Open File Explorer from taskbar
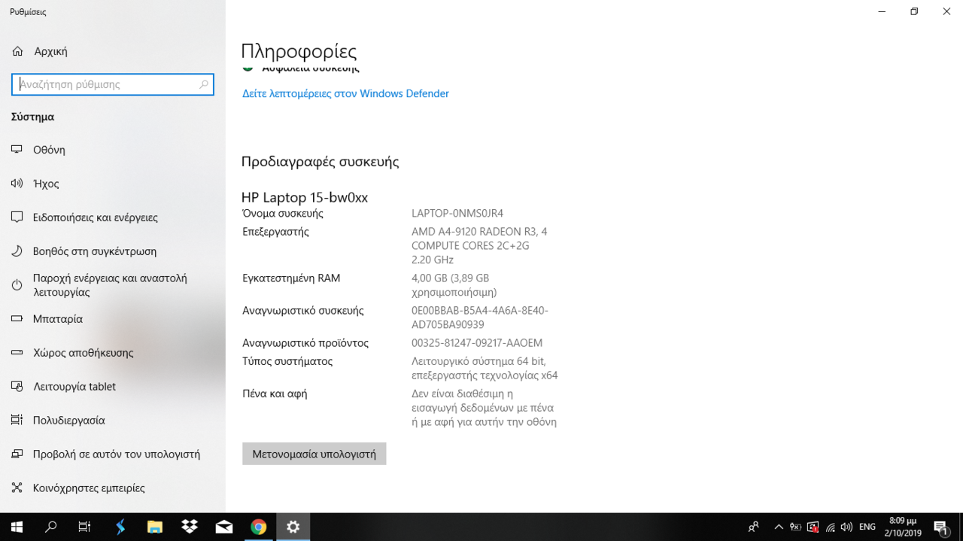Viewport: 963px width, 541px height. [x=155, y=527]
